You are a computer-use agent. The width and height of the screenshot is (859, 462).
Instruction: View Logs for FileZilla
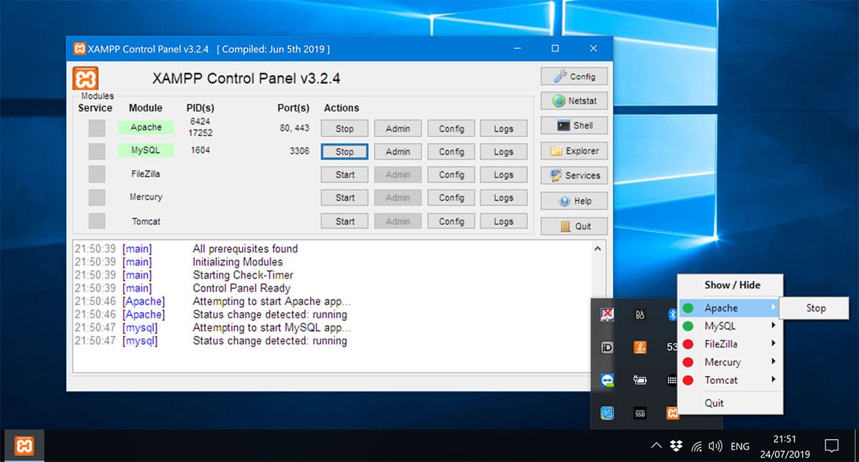(x=503, y=175)
